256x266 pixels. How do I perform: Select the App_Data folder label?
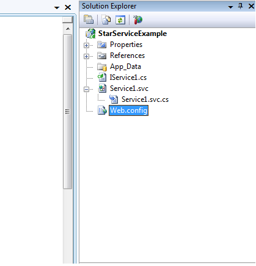pos(125,66)
